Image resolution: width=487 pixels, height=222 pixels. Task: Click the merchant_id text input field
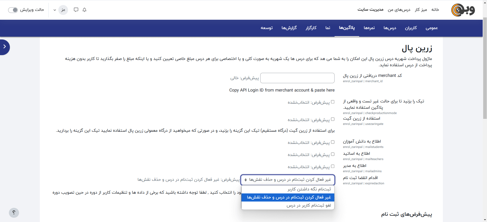[x=297, y=78]
